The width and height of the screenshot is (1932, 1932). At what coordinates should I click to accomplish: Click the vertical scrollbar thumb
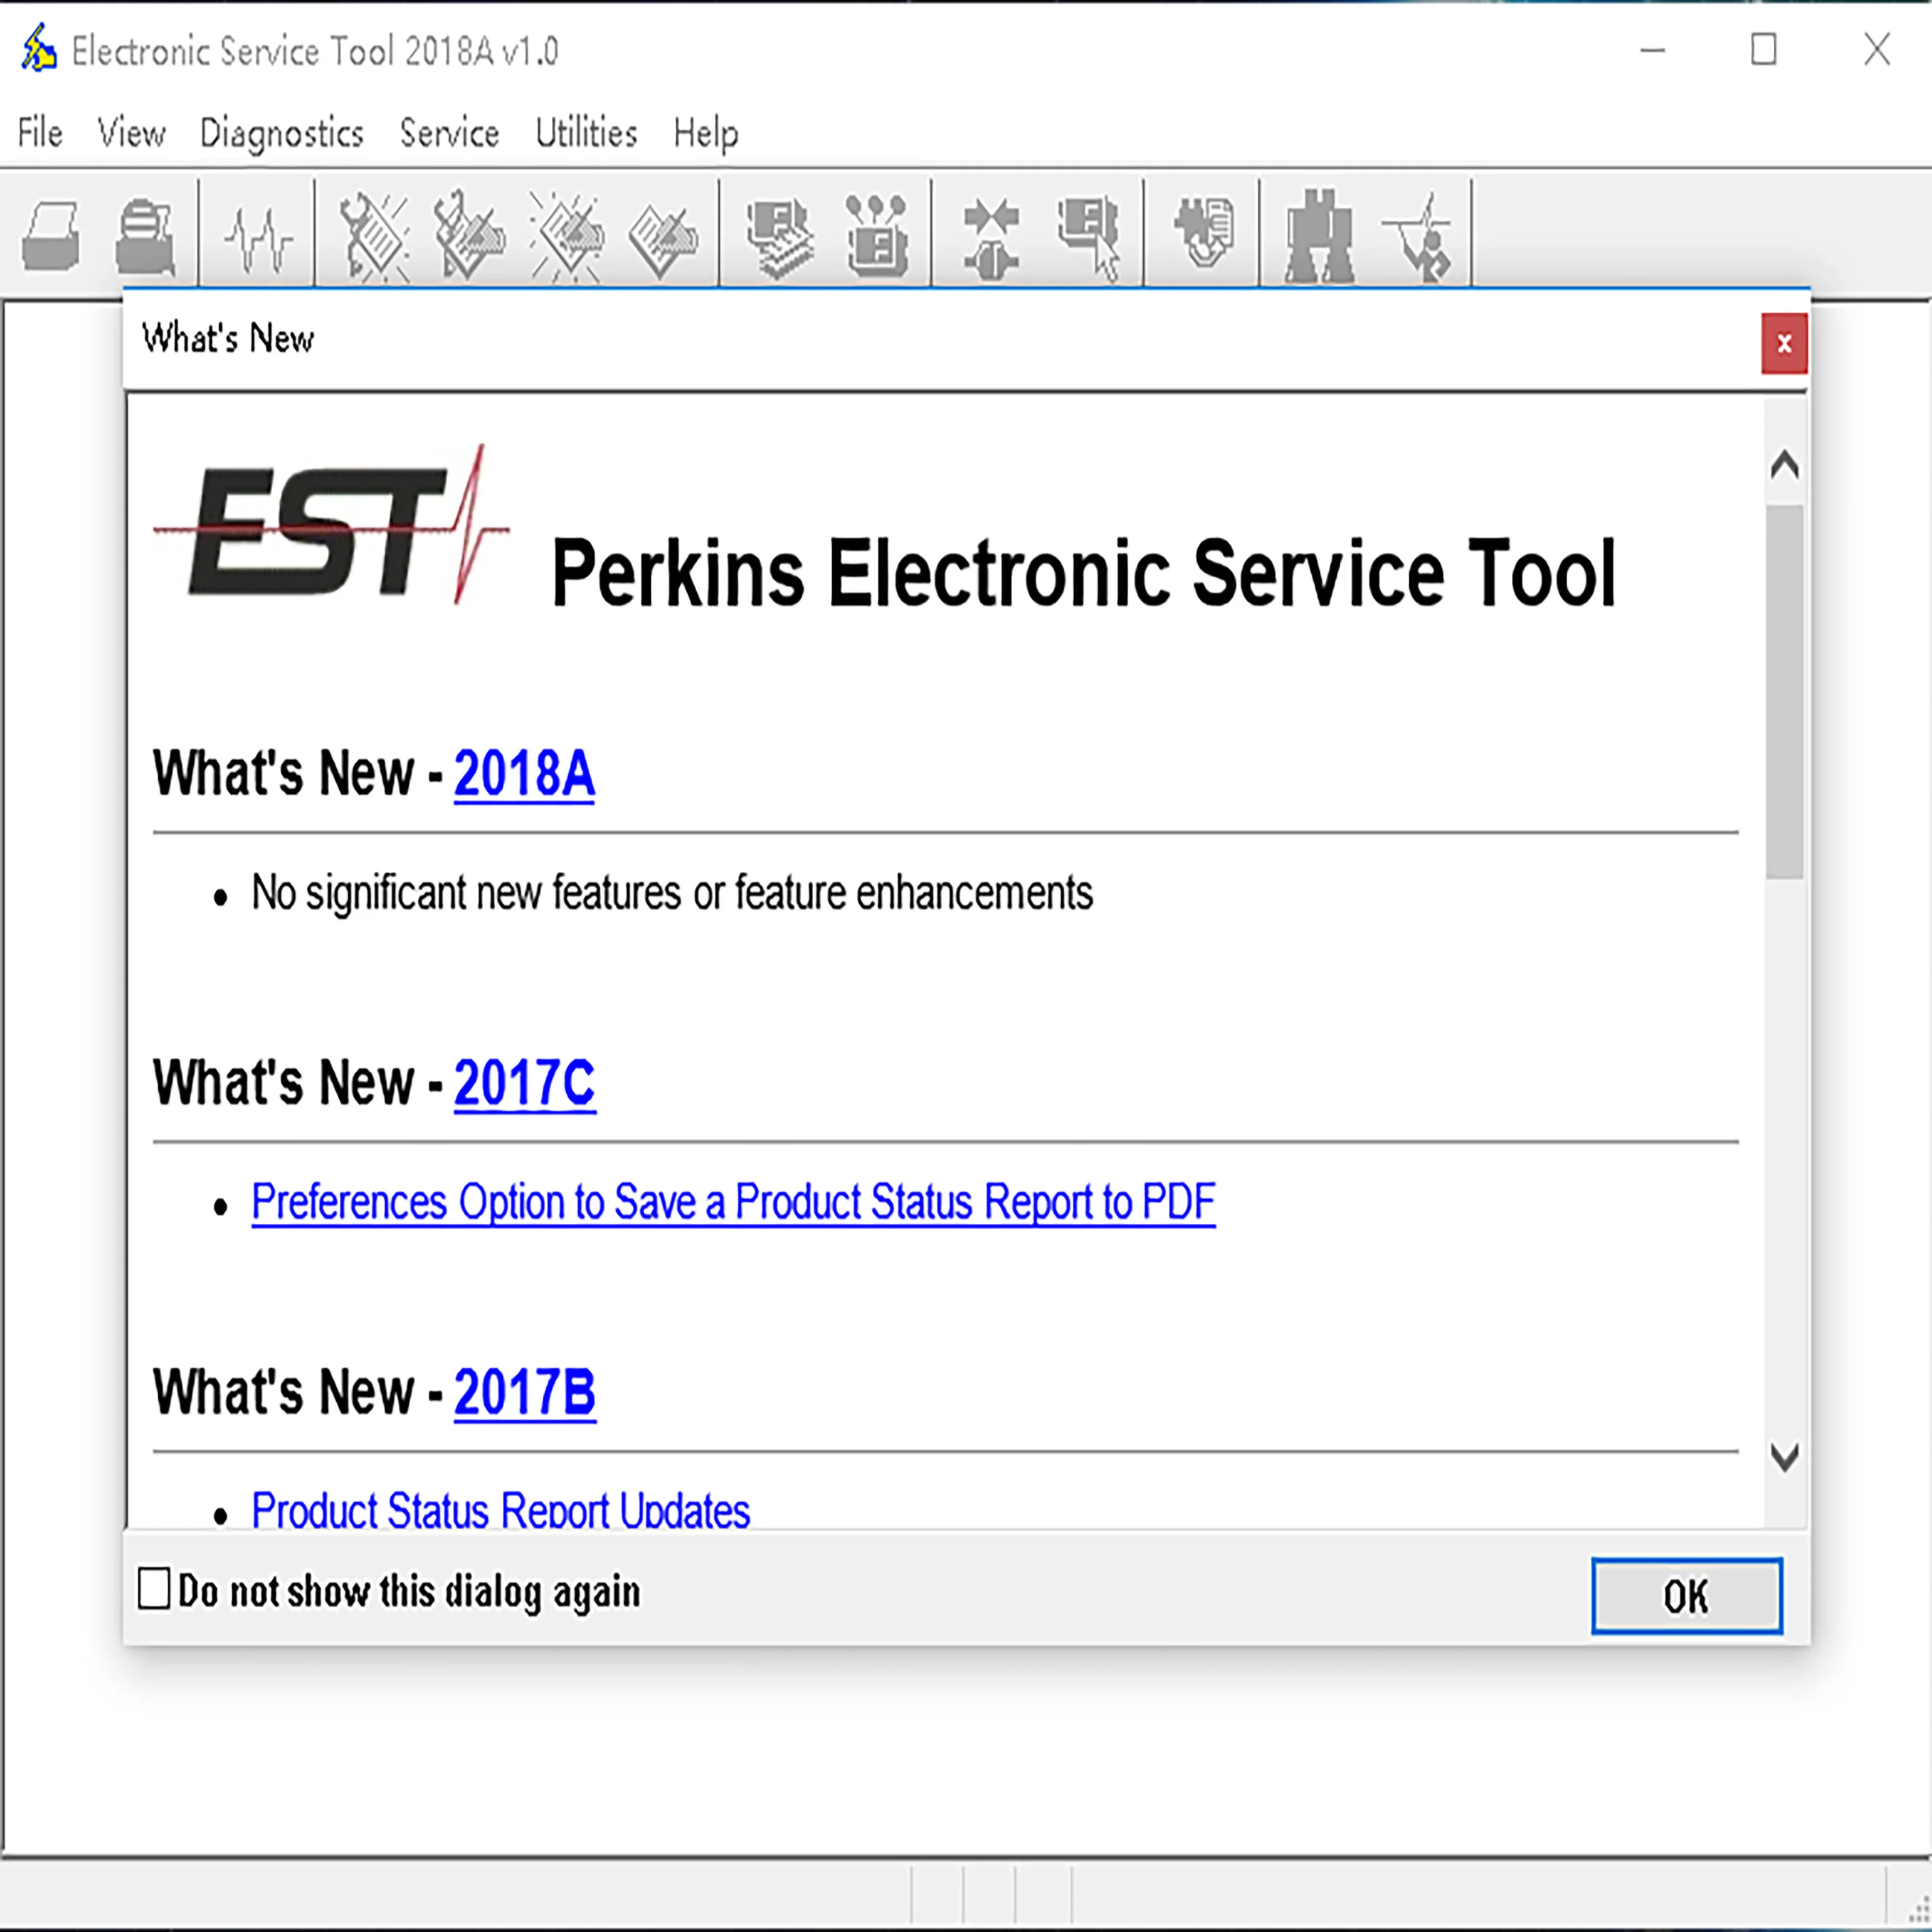tap(1784, 692)
